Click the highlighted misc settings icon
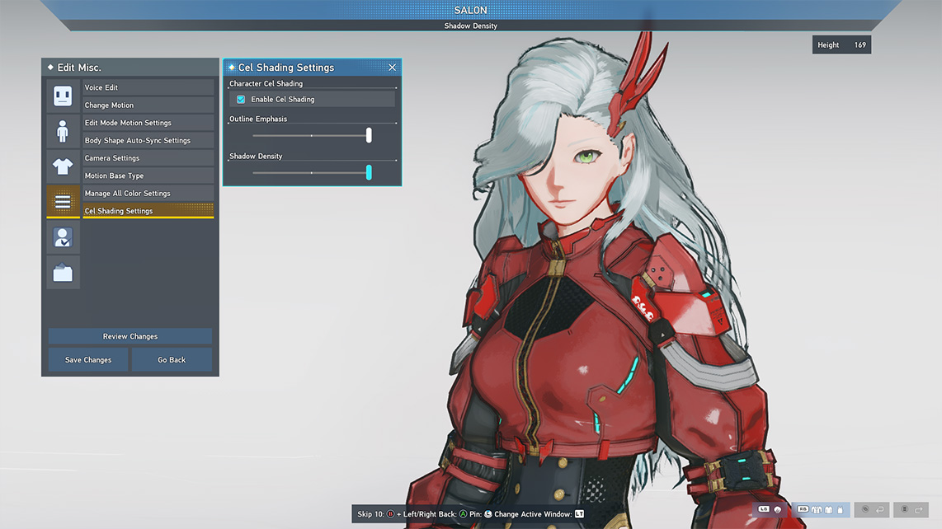The width and height of the screenshot is (942, 529). [x=63, y=201]
